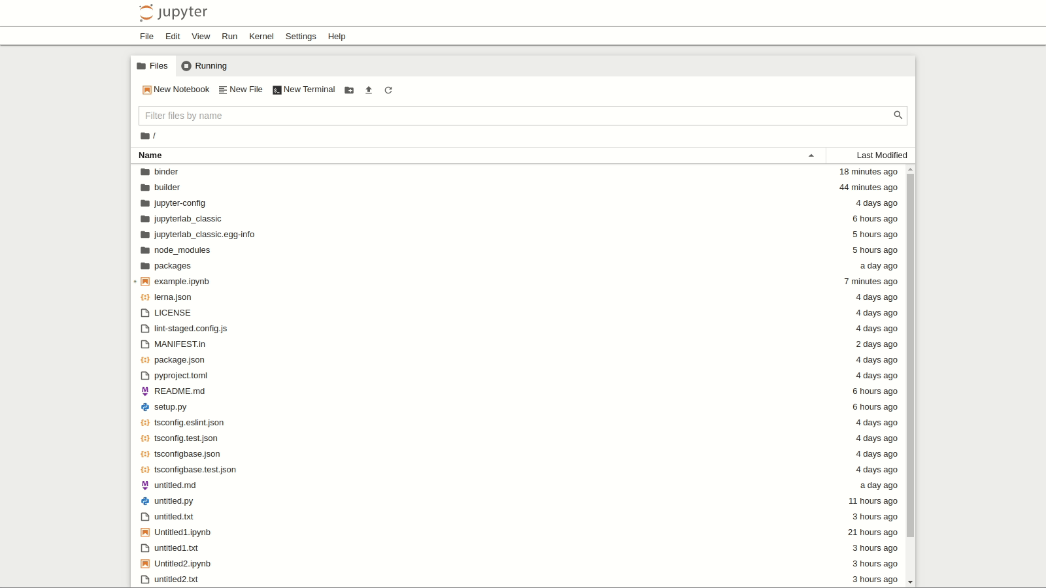Click the lerna.json file icon
Image resolution: width=1046 pixels, height=588 pixels.
(145, 297)
